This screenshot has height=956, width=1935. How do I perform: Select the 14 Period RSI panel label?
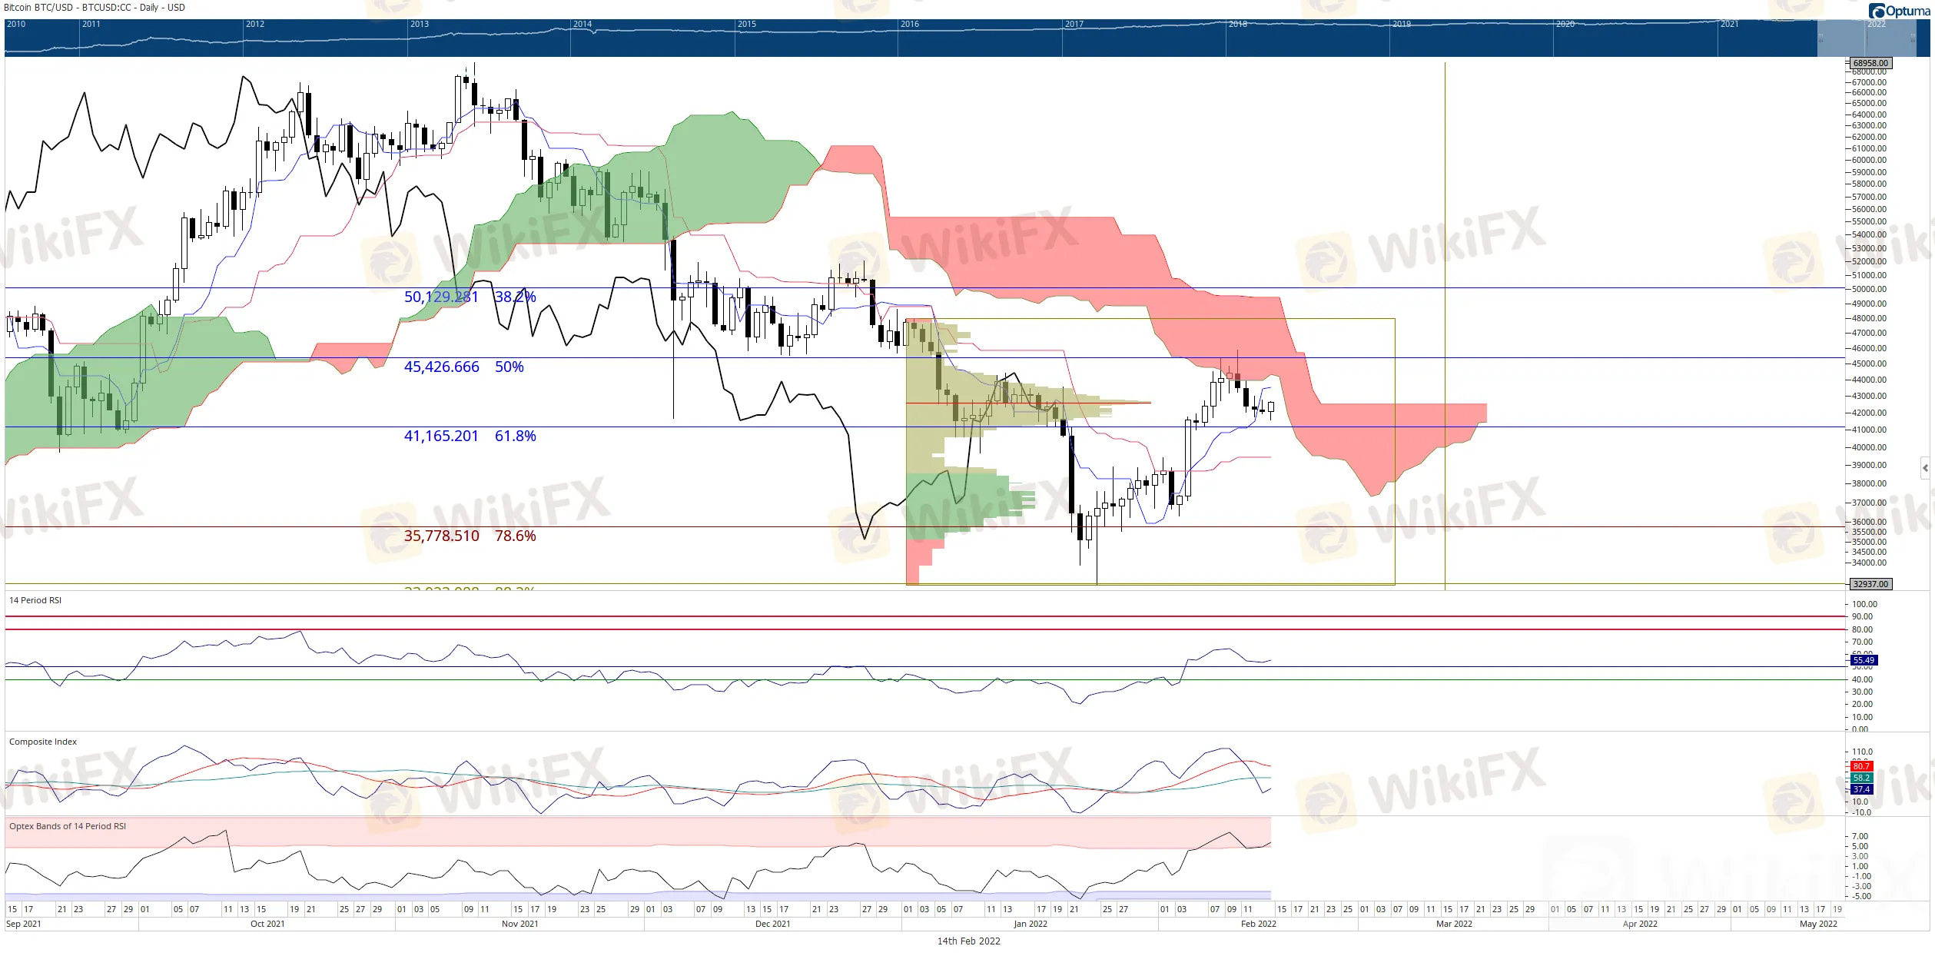(x=35, y=600)
